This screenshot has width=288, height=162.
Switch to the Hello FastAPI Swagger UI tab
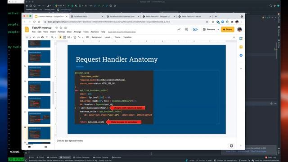click(158, 17)
